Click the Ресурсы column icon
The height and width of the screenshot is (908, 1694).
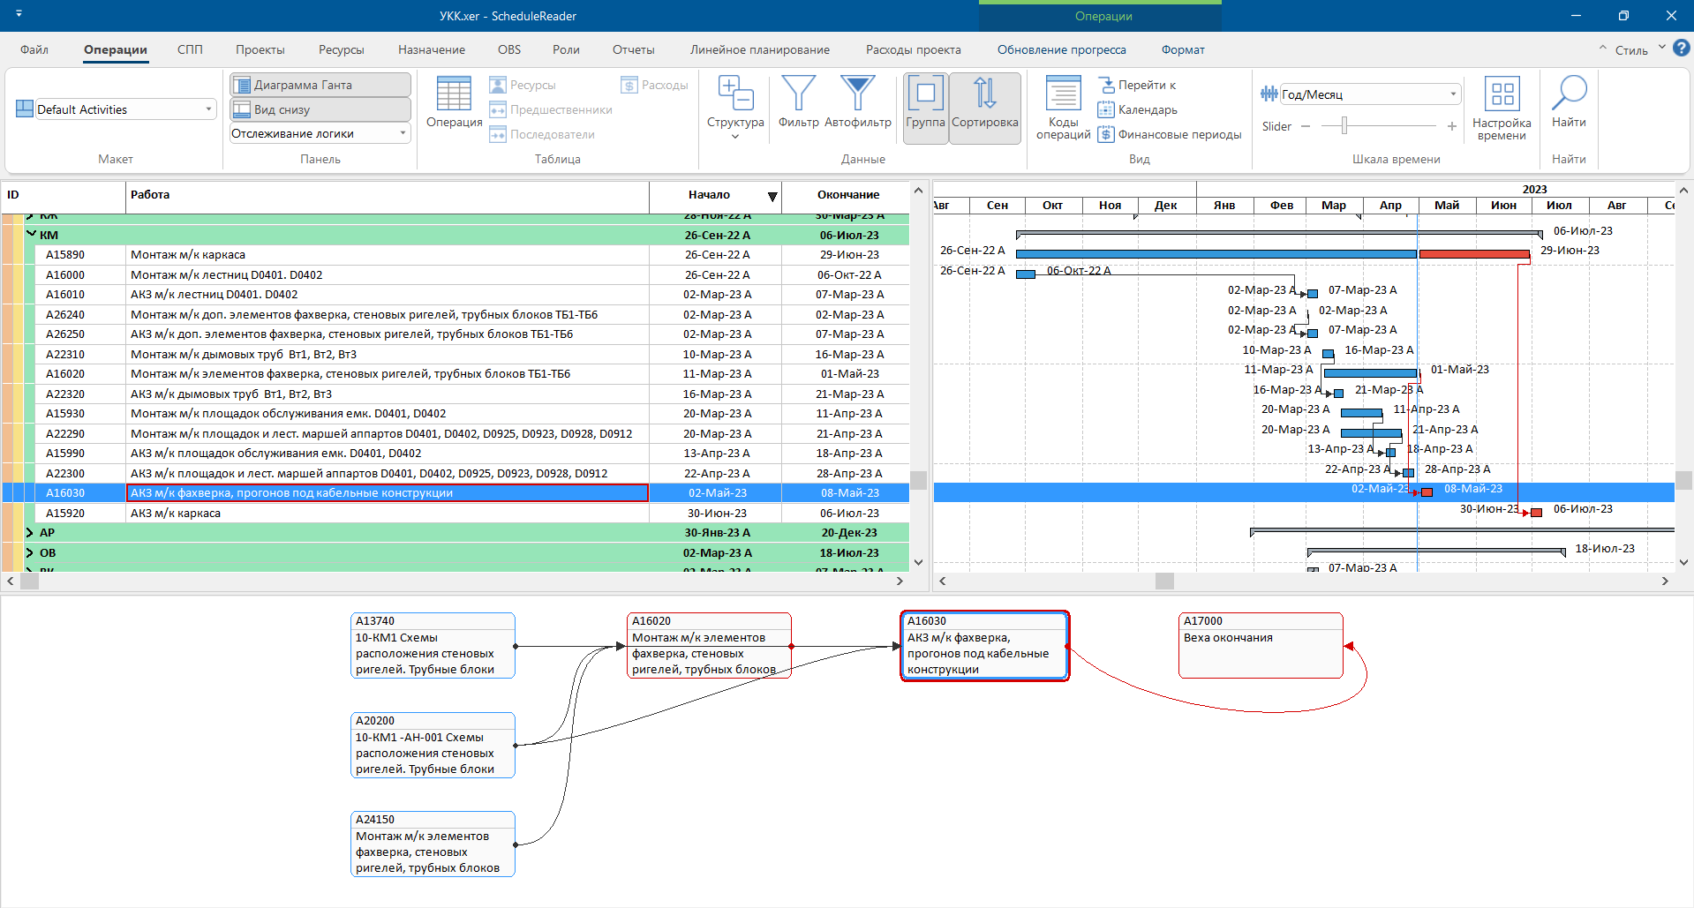[498, 85]
